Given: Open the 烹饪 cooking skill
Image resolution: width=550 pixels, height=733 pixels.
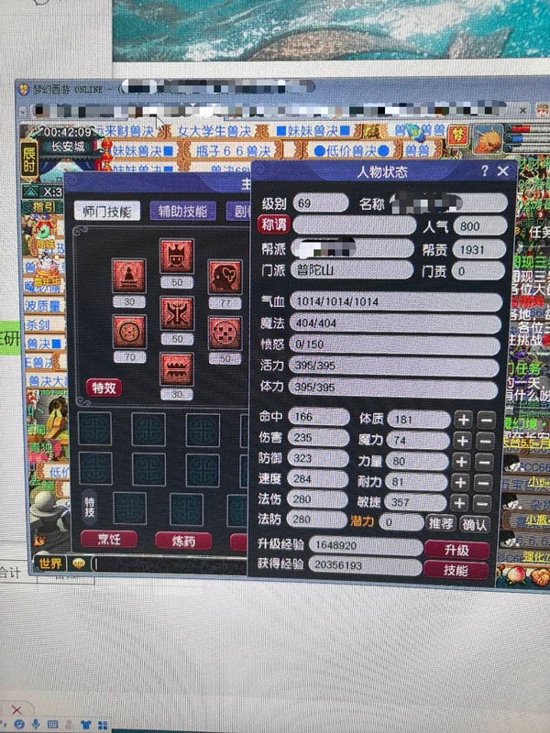Looking at the screenshot, I should [x=109, y=539].
